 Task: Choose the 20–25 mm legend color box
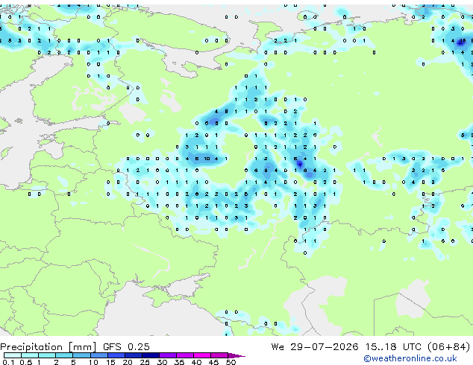coord(133,355)
